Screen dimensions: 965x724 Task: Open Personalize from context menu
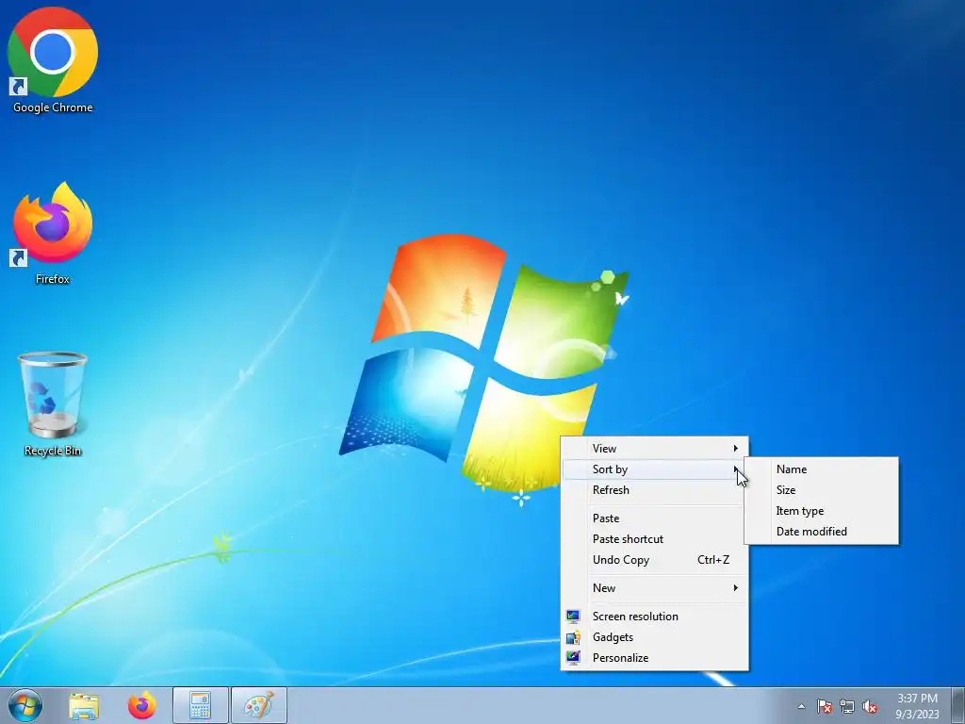pos(655,658)
